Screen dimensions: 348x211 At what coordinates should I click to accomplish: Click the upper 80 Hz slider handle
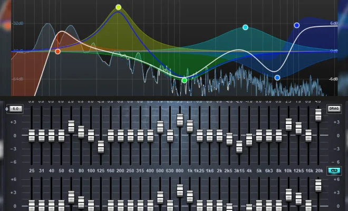[81, 132]
